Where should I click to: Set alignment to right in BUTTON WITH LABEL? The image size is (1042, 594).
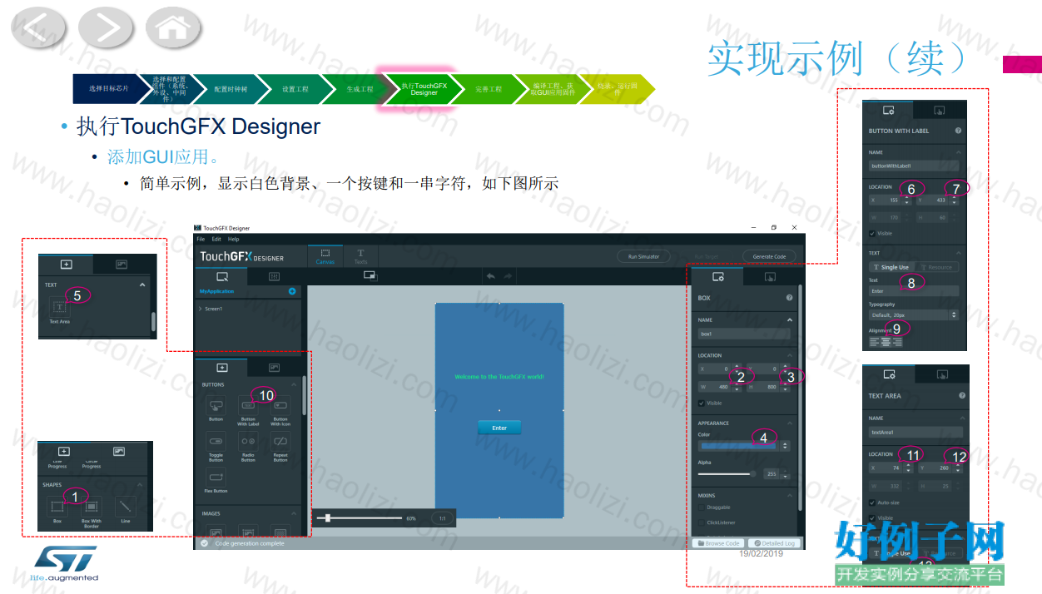click(897, 341)
